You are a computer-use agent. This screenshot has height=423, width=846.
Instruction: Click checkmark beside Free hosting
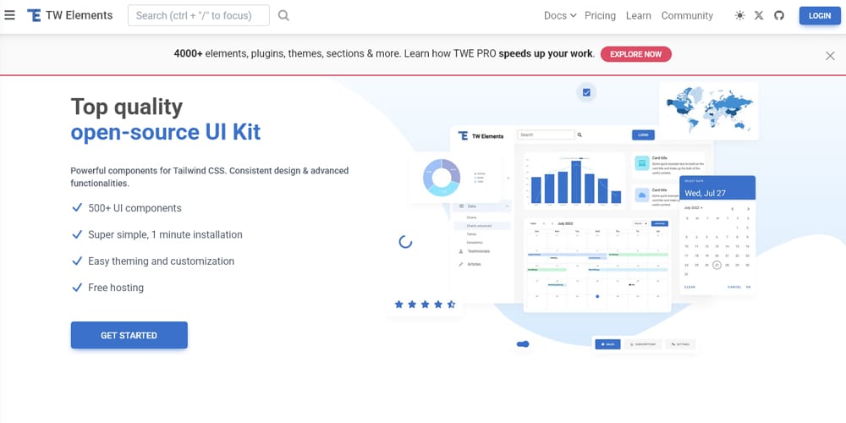click(x=77, y=288)
